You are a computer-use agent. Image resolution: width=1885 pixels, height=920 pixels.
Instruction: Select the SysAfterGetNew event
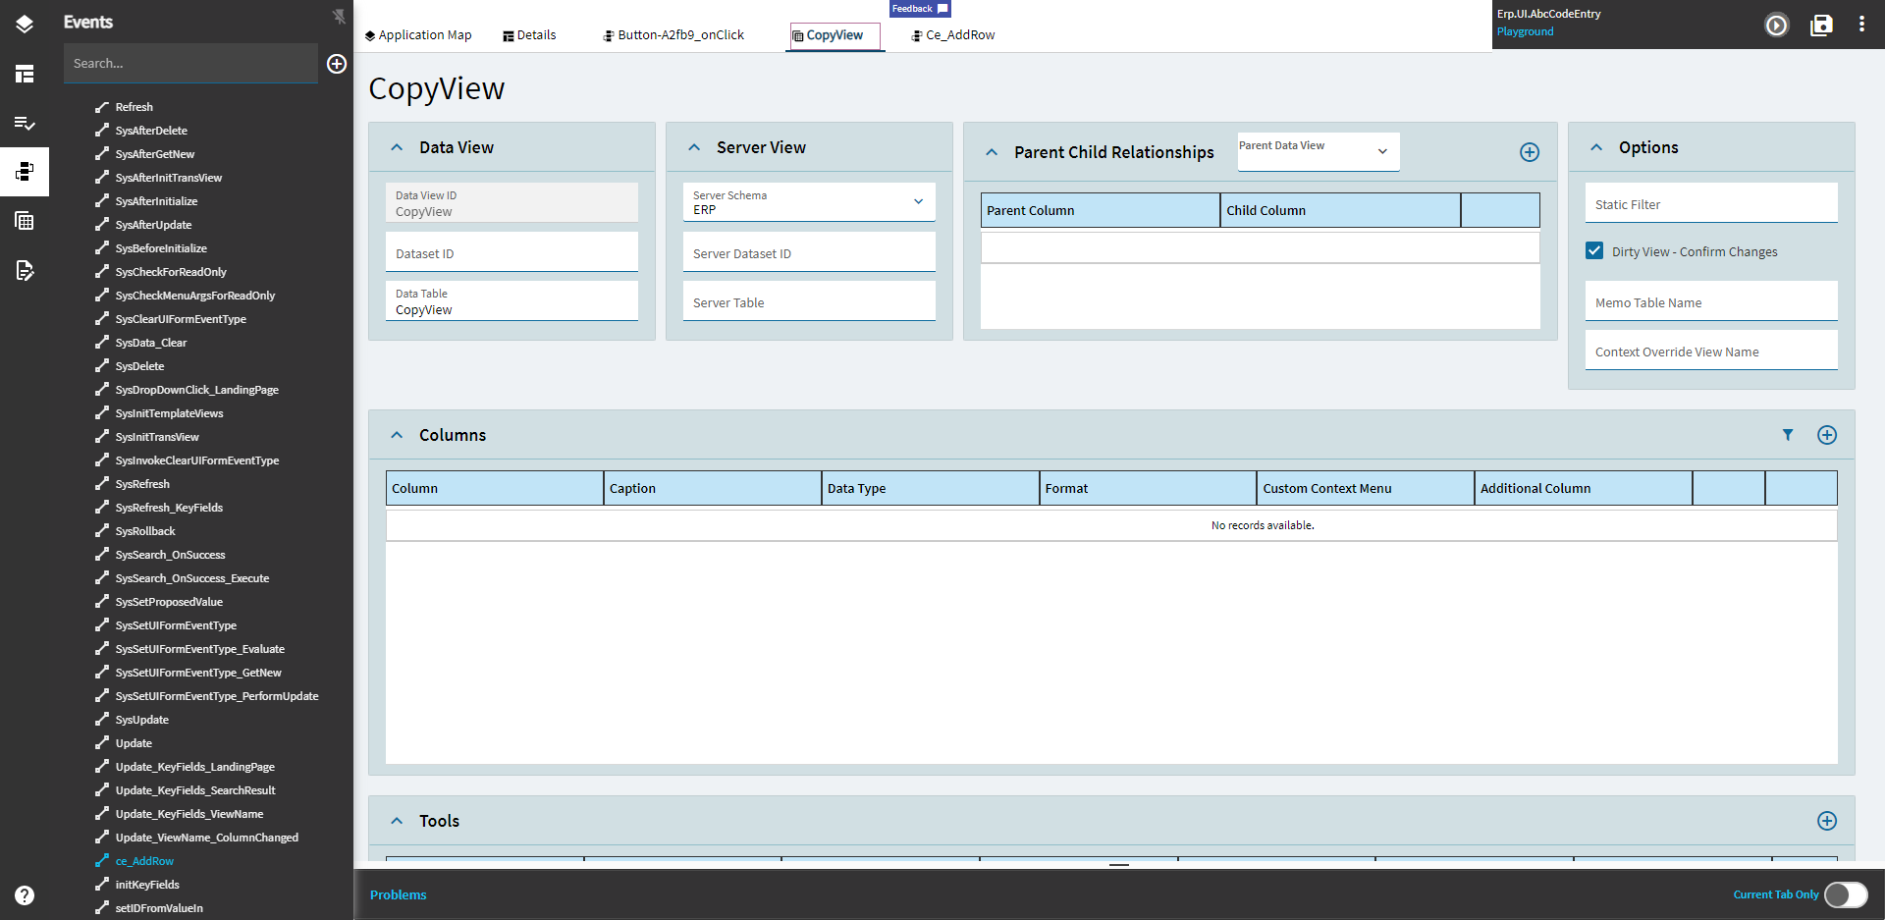tap(155, 154)
